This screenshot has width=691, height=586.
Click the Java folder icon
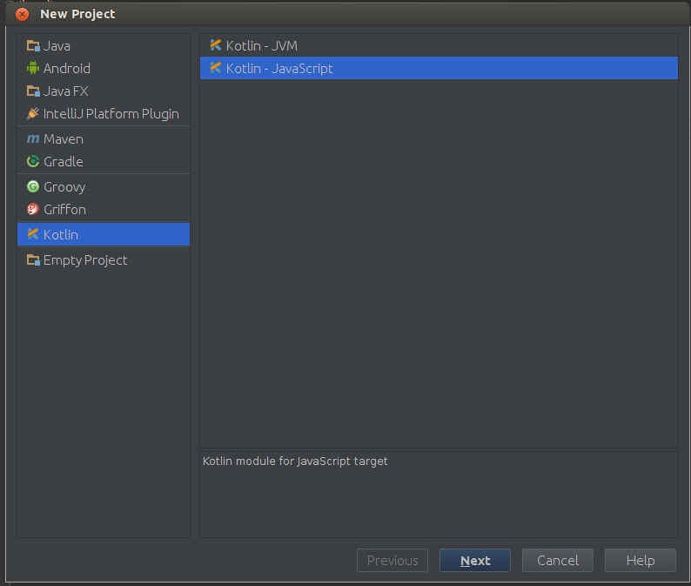(x=33, y=46)
